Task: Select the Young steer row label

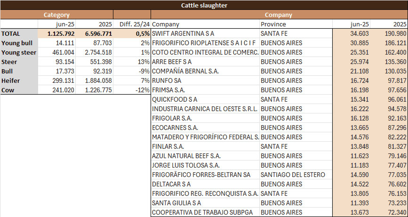Action: point(19,52)
